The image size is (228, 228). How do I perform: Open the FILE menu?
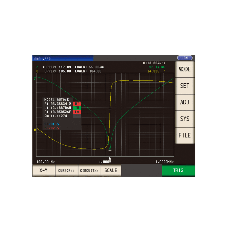(x=185, y=135)
